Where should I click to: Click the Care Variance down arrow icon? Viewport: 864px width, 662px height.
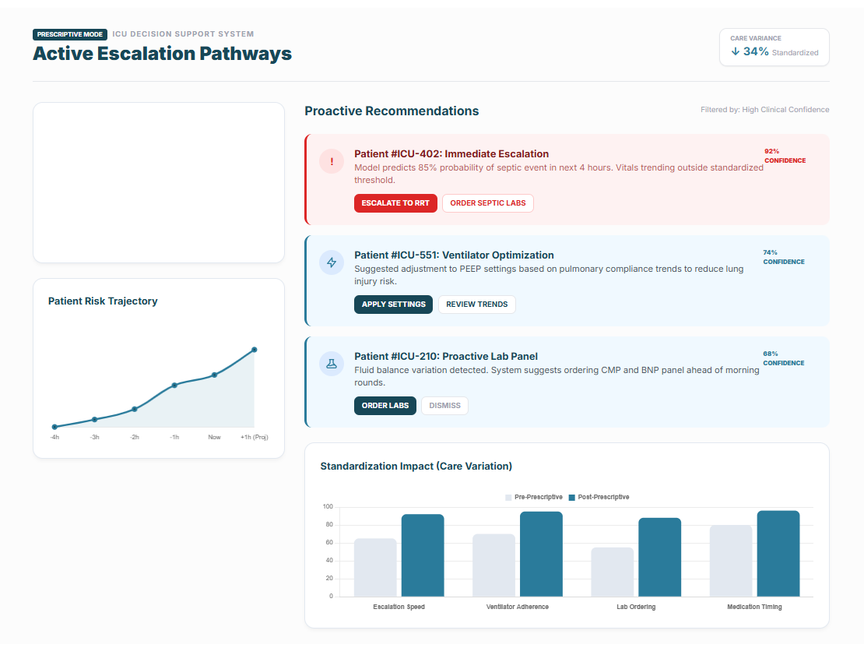pyautogui.click(x=735, y=51)
